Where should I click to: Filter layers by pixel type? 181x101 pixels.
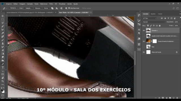click(x=162, y=18)
